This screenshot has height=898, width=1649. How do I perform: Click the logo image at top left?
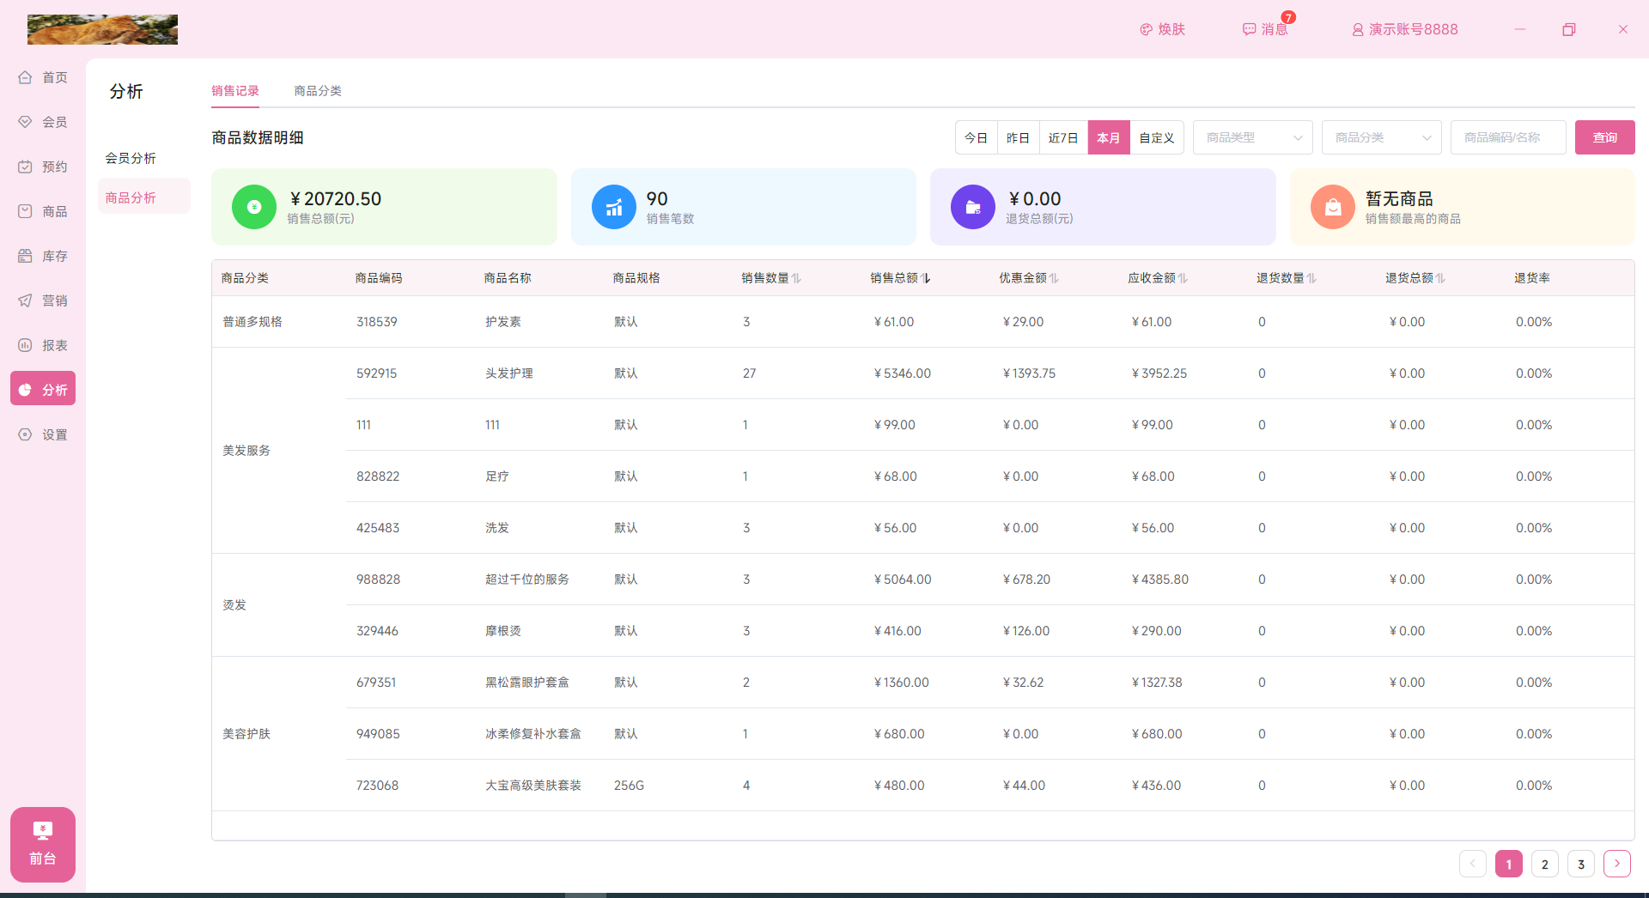[102, 29]
